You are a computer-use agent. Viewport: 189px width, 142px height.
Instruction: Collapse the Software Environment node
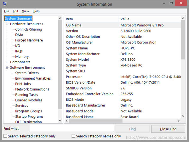click(7, 67)
